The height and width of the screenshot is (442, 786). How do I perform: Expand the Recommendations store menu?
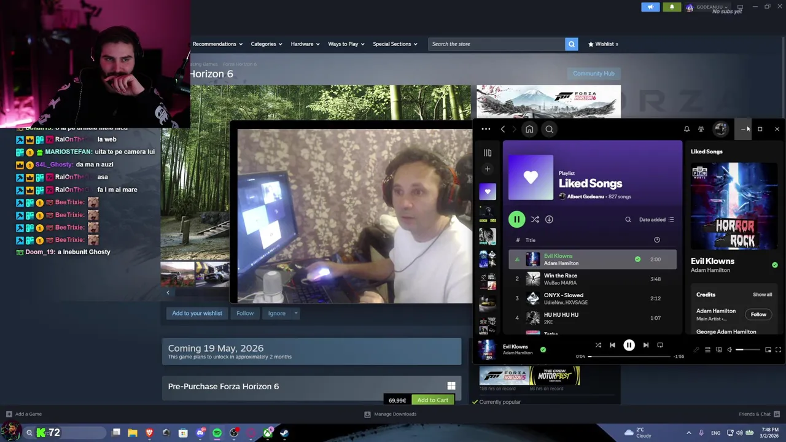pyautogui.click(x=217, y=44)
